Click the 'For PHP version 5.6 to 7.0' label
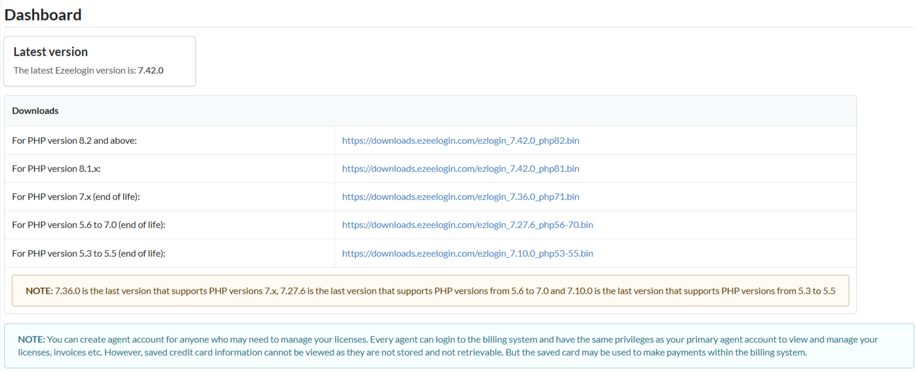Screen dimensions: 916x372 (89, 225)
